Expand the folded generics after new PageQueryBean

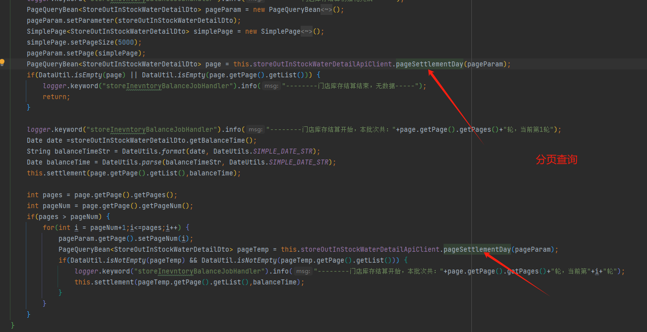[x=326, y=9]
